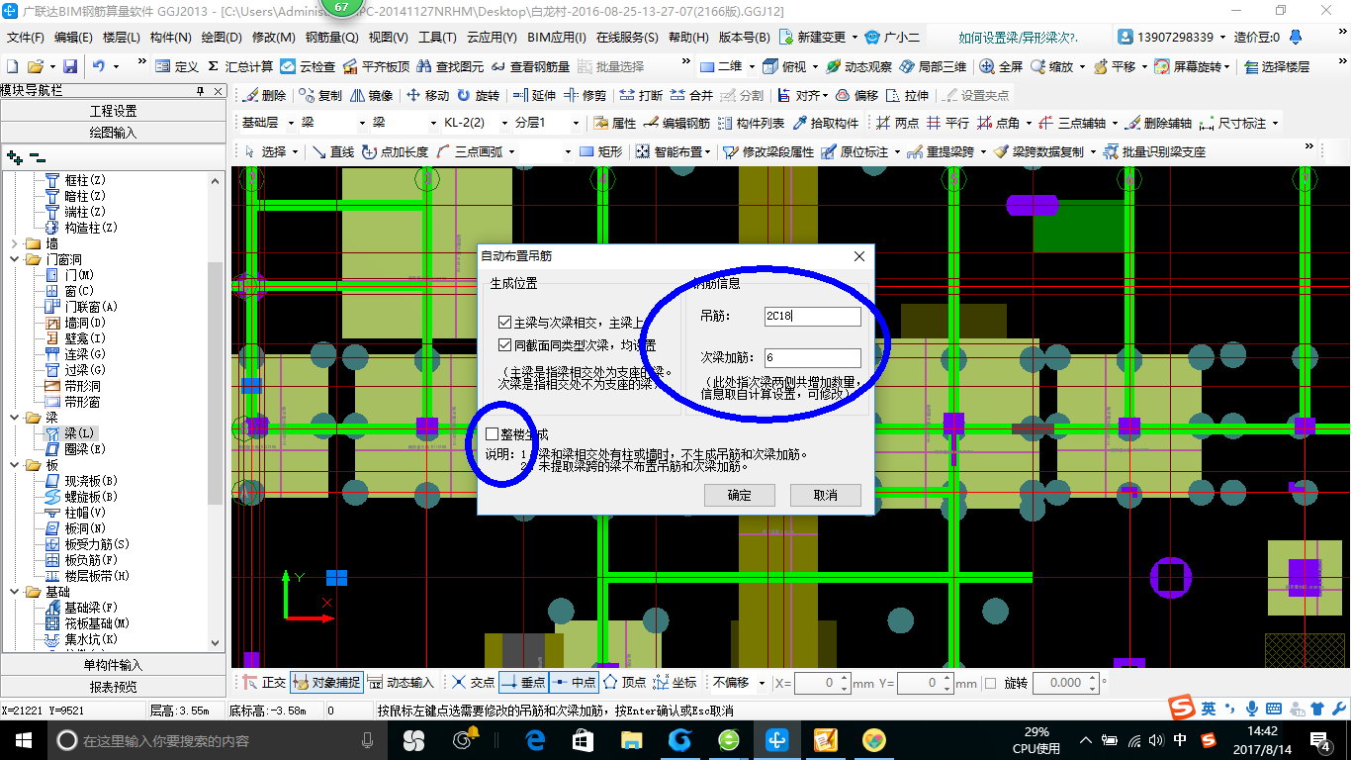
Task: Open the KL-2(2) component dropdown
Action: 504,123
